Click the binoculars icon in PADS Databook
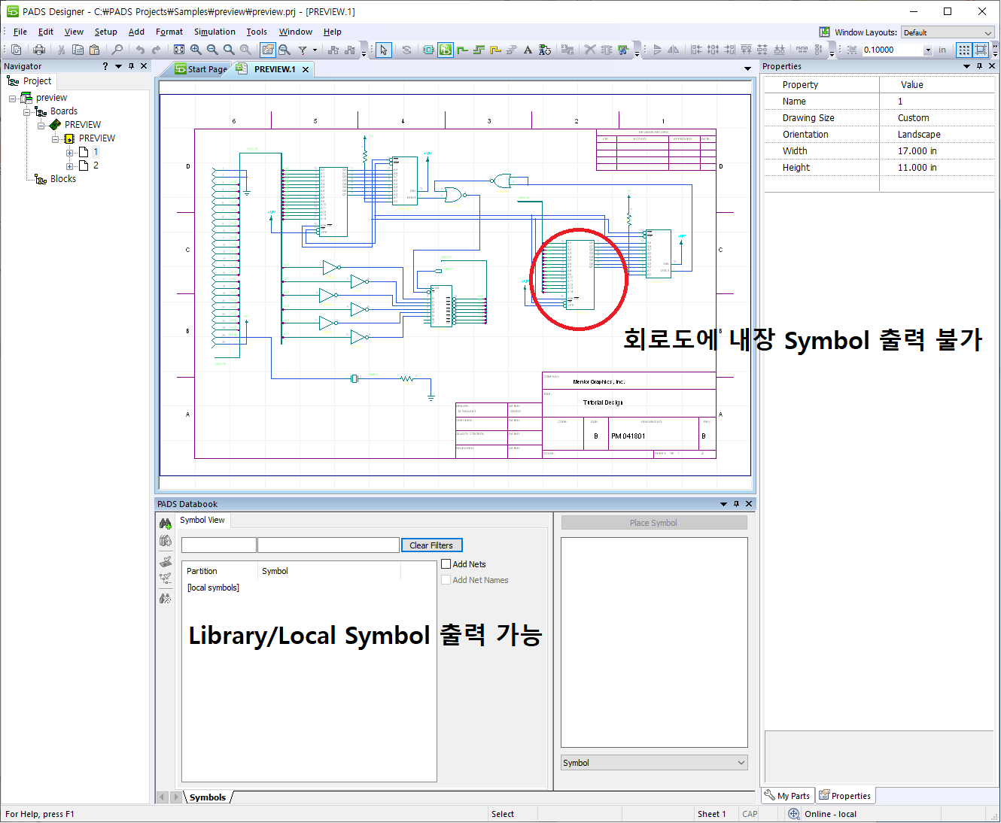The height and width of the screenshot is (823, 1001). (166, 524)
